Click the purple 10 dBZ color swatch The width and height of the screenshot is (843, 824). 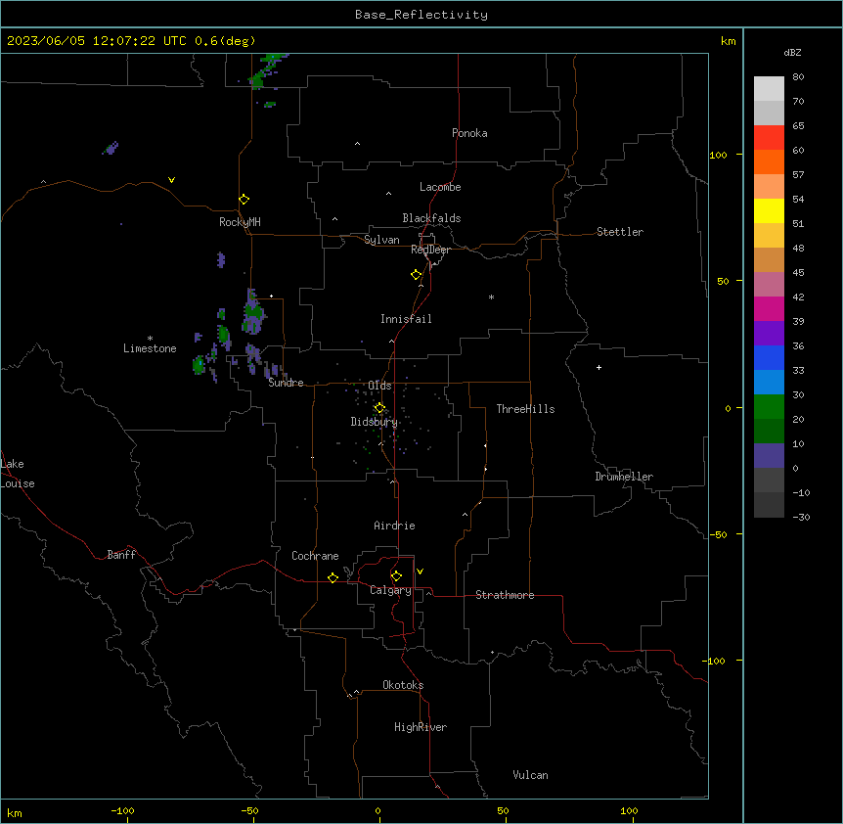pos(769,456)
